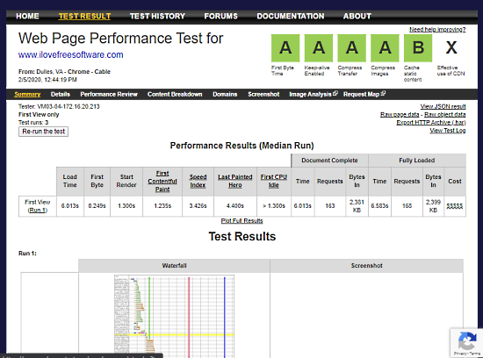Open the Raw page data link

point(400,115)
